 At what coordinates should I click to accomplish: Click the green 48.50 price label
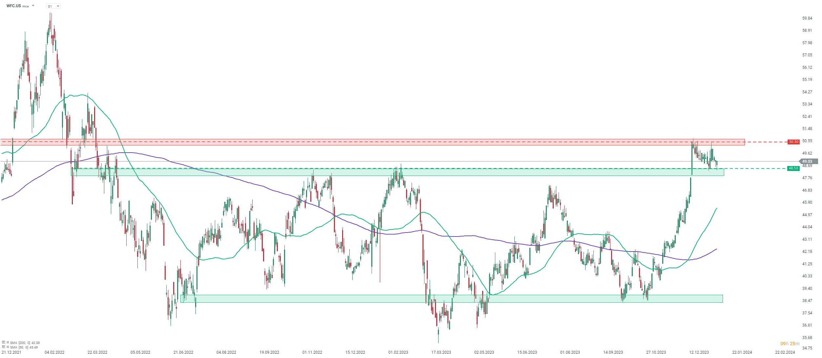click(x=793, y=168)
